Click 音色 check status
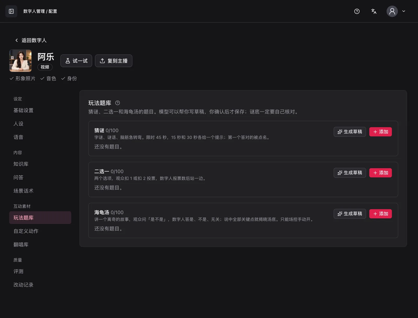418x318 pixels. click(48, 78)
